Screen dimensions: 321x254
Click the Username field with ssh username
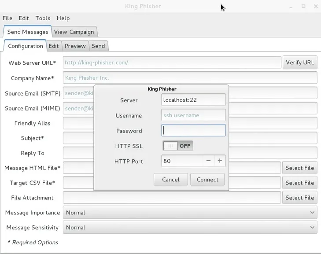tap(193, 115)
